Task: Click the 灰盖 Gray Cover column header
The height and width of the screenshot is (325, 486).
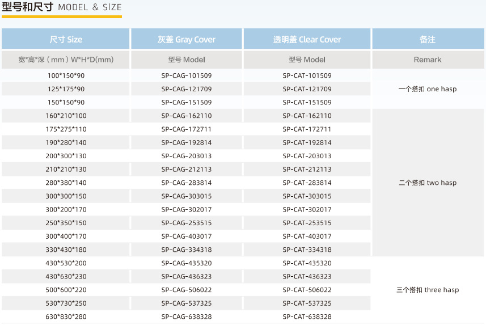Action: click(186, 39)
